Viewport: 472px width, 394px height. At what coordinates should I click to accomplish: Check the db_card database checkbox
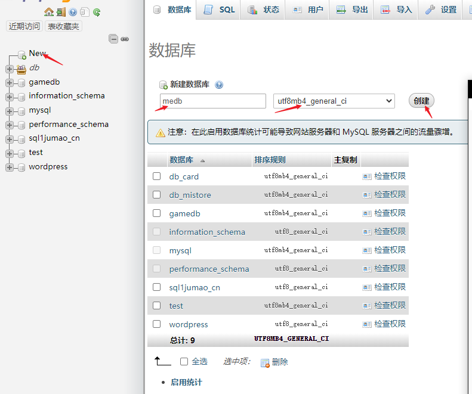coord(156,176)
